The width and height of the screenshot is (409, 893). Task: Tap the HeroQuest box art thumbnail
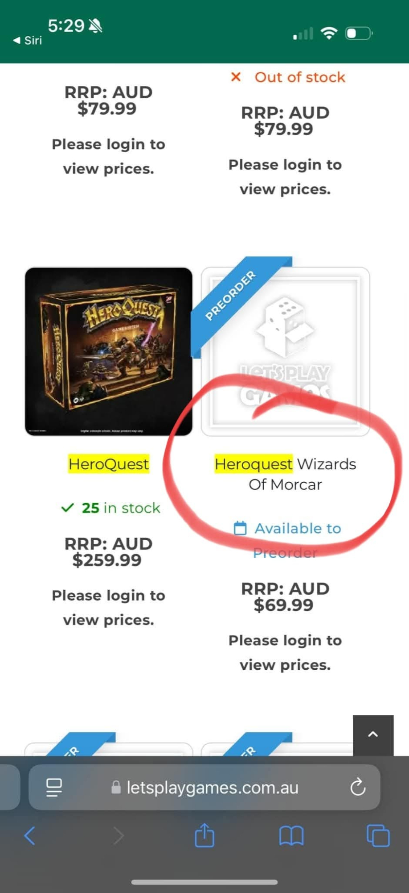point(109,351)
